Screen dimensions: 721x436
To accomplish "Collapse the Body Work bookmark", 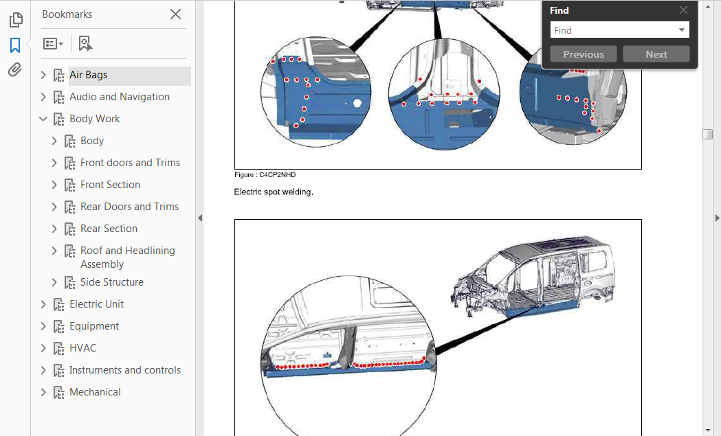I will (43, 119).
